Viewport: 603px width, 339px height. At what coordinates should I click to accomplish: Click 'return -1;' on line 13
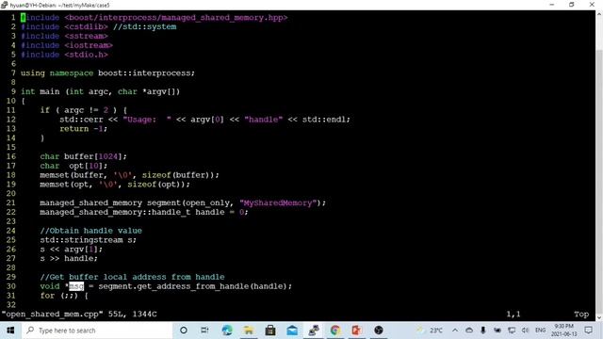84,129
